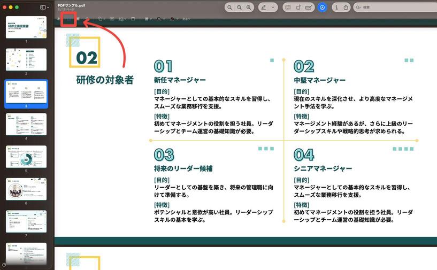Toggle the sidebar view button
This screenshot has width=437, height=270.
click(43, 7)
